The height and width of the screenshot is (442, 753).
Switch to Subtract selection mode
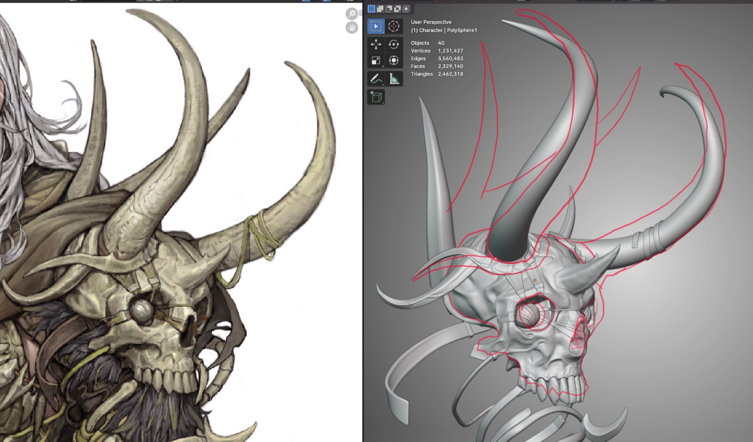click(389, 9)
